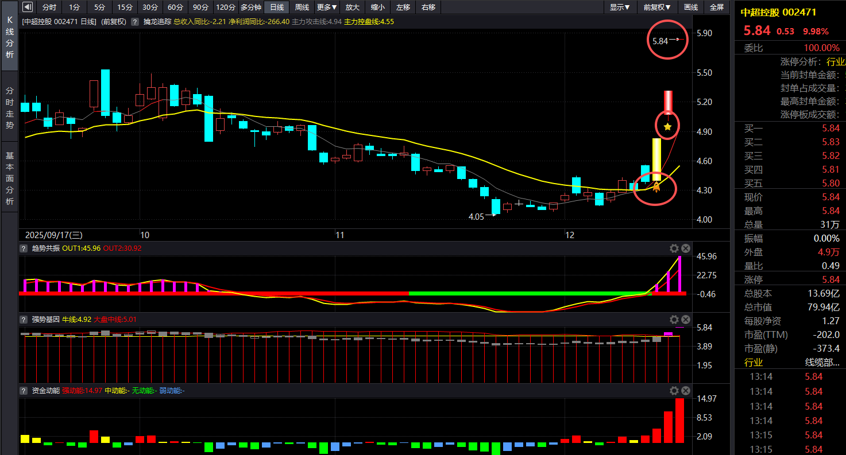This screenshot has width=846, height=455.
Task: Select the 15分 timeframe
Action: click(x=125, y=7)
